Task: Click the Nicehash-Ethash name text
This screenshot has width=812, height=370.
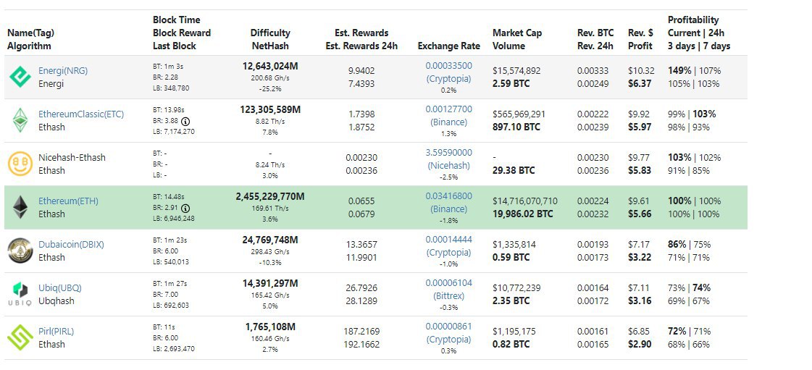Action: 72,157
